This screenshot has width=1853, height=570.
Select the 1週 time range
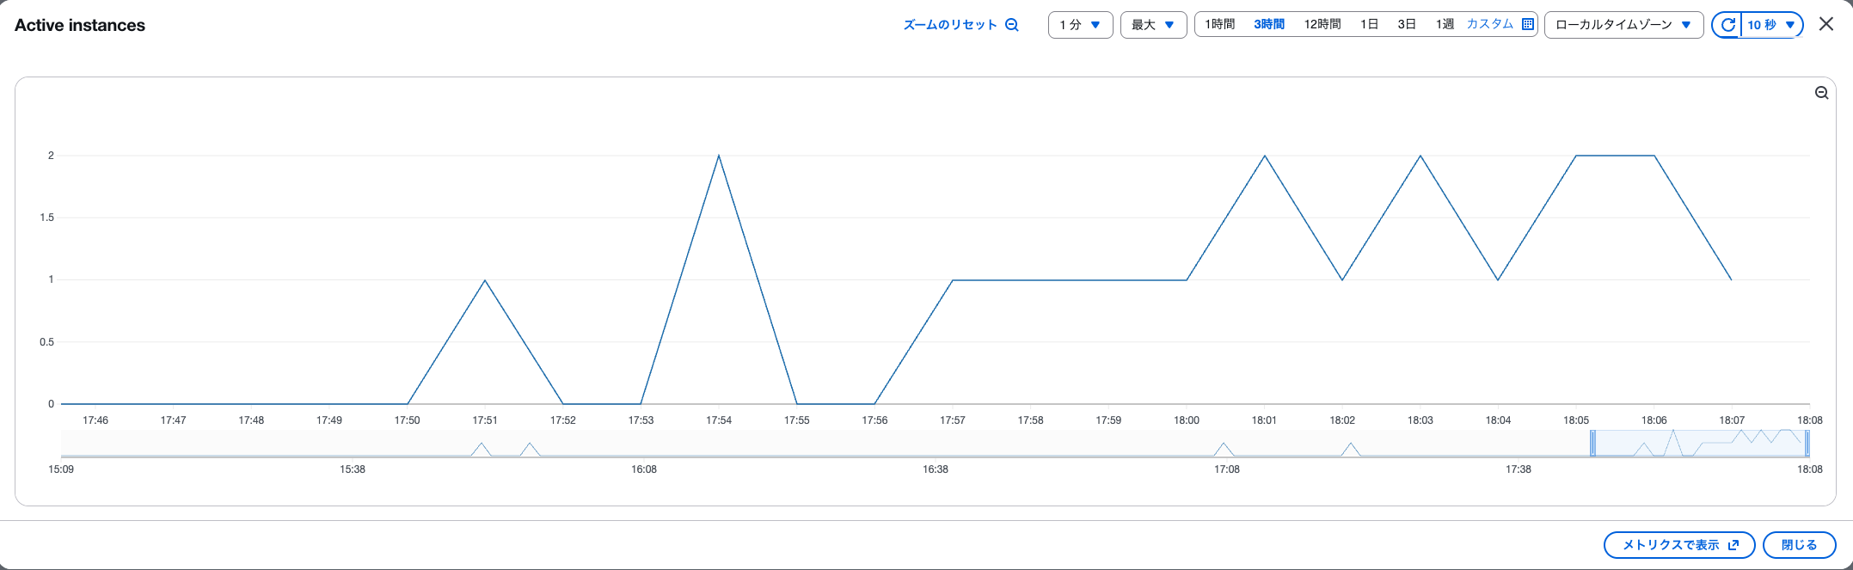pyautogui.click(x=1445, y=24)
